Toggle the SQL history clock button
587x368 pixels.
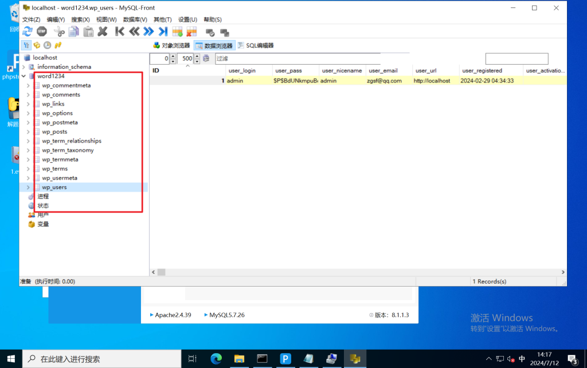click(x=47, y=45)
